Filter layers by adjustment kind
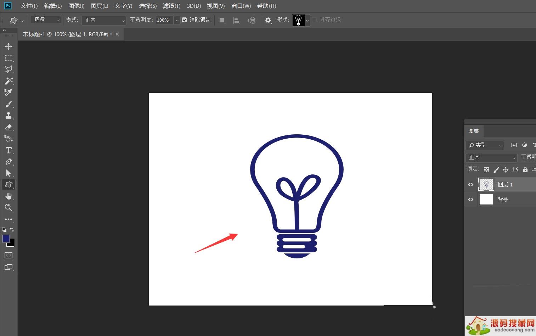Image resolution: width=536 pixels, height=336 pixels. [x=525, y=145]
